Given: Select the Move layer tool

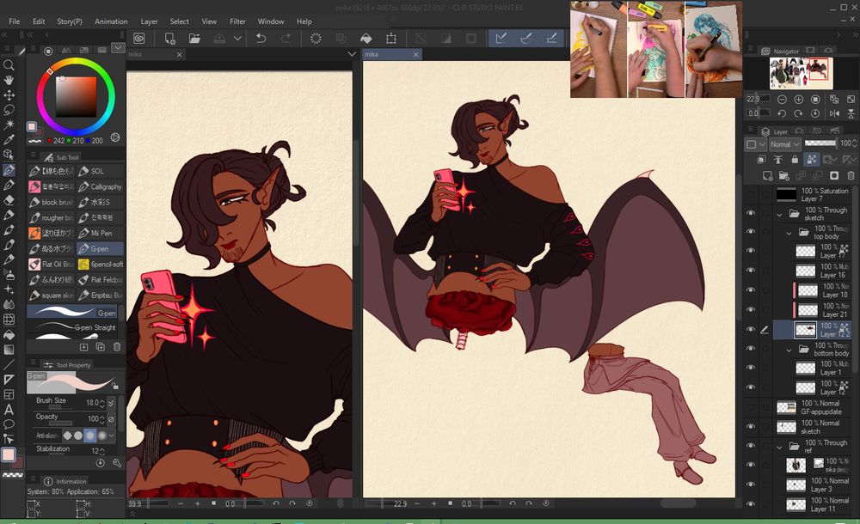Looking at the screenshot, I should (x=9, y=94).
